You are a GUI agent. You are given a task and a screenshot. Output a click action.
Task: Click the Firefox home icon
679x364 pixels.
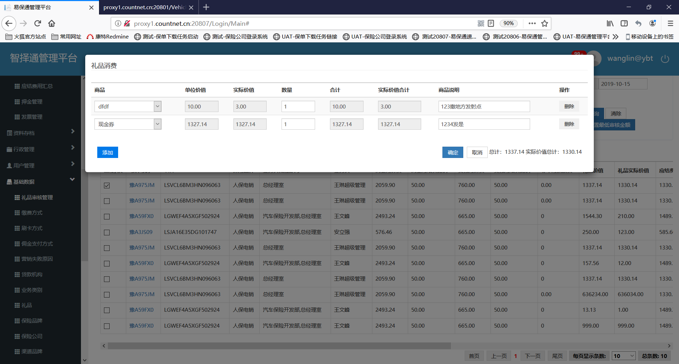tap(52, 23)
